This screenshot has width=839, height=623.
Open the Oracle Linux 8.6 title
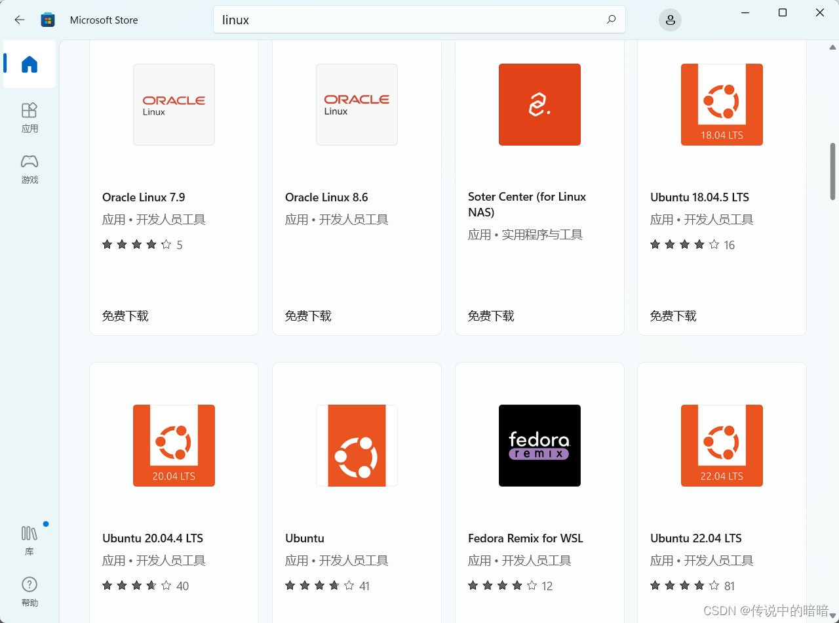click(x=326, y=197)
